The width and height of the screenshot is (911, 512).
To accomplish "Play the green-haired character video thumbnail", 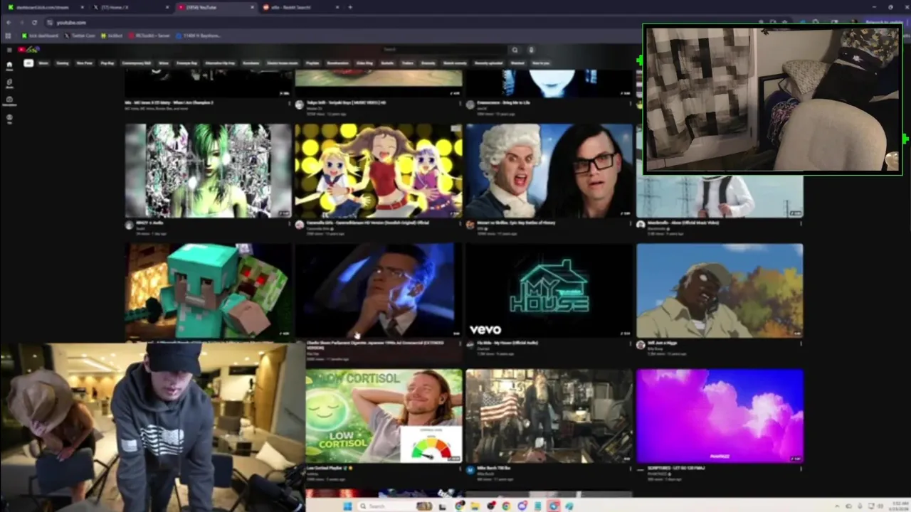I will 209,171.
